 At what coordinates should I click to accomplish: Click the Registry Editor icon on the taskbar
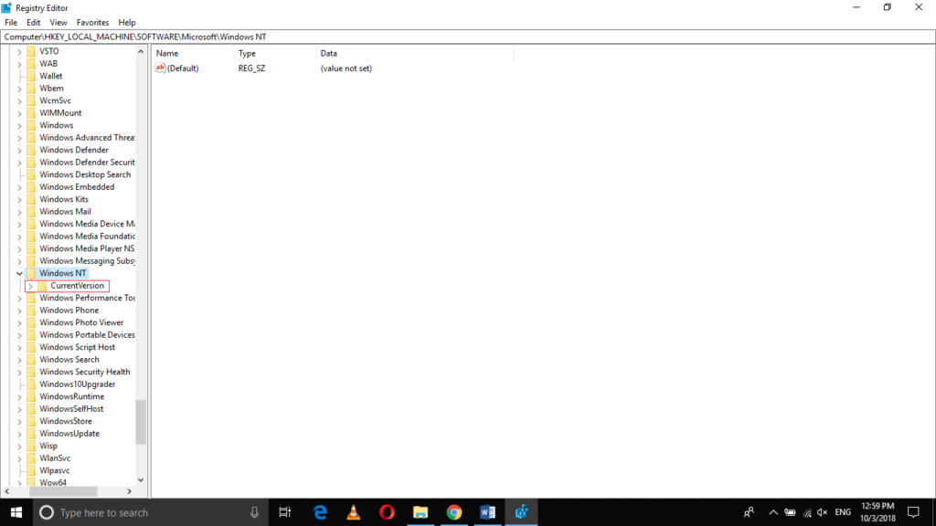pos(521,511)
